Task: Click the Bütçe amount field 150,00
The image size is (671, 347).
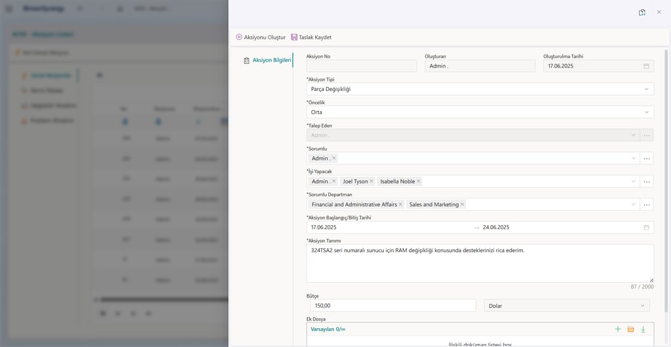Action: point(393,306)
